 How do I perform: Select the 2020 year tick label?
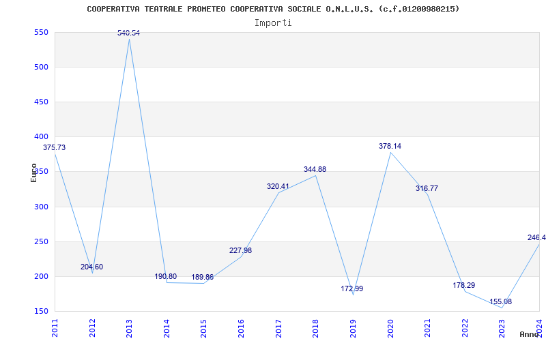point(390,328)
